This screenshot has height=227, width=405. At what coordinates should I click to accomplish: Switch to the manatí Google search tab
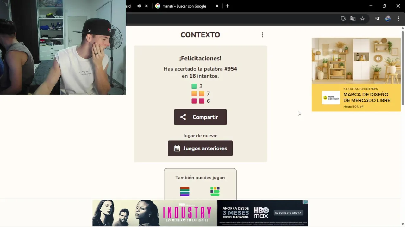click(x=184, y=6)
